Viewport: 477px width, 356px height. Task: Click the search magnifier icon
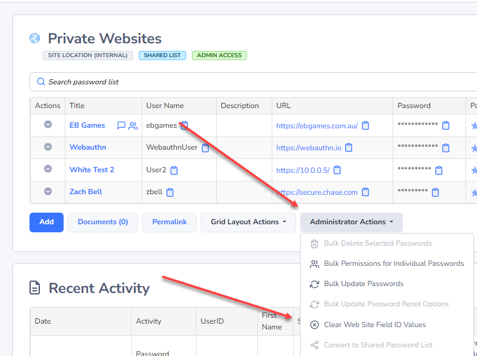41,81
